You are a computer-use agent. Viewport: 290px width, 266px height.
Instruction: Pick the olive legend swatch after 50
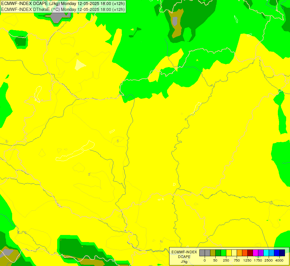tap(213, 253)
